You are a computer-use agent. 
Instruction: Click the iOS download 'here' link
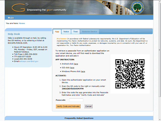[x=72, y=68]
